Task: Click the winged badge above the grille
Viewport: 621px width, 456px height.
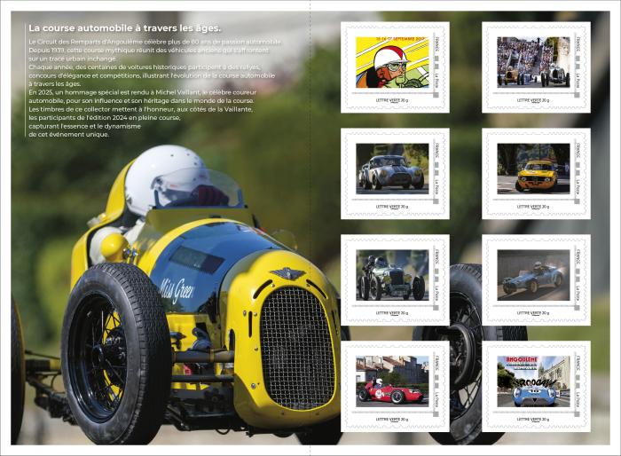Action: 287,274
